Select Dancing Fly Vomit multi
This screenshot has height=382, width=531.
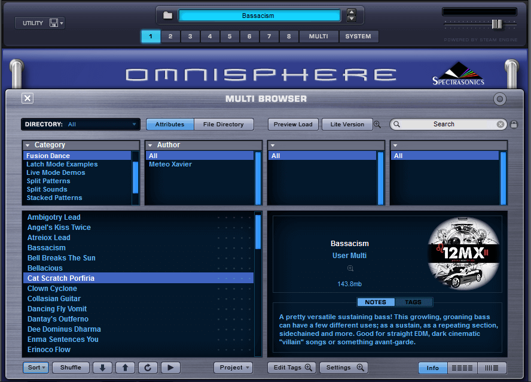coord(138,309)
